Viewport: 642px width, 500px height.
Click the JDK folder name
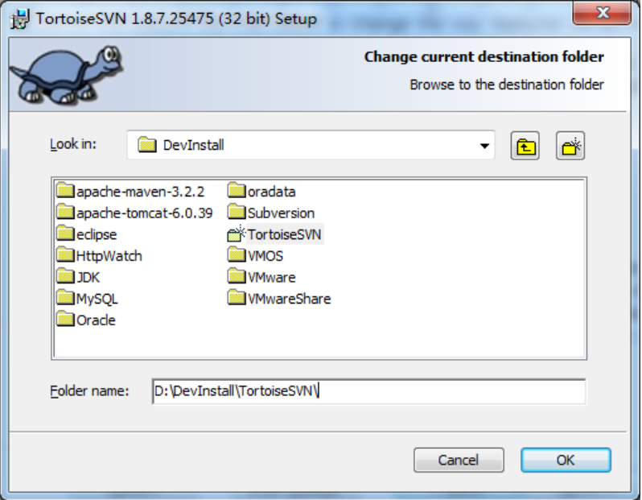(x=88, y=278)
